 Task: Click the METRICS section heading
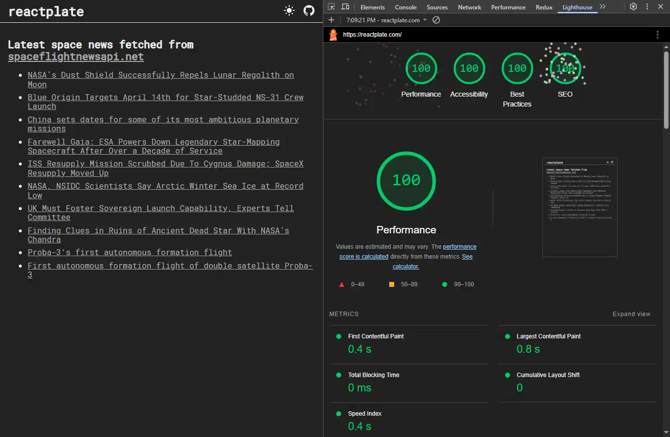pyautogui.click(x=344, y=314)
